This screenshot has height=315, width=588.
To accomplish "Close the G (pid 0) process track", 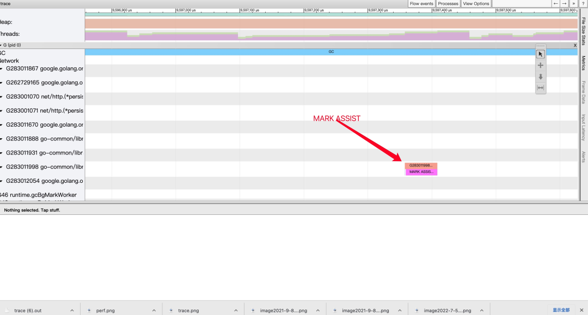I will click(575, 45).
